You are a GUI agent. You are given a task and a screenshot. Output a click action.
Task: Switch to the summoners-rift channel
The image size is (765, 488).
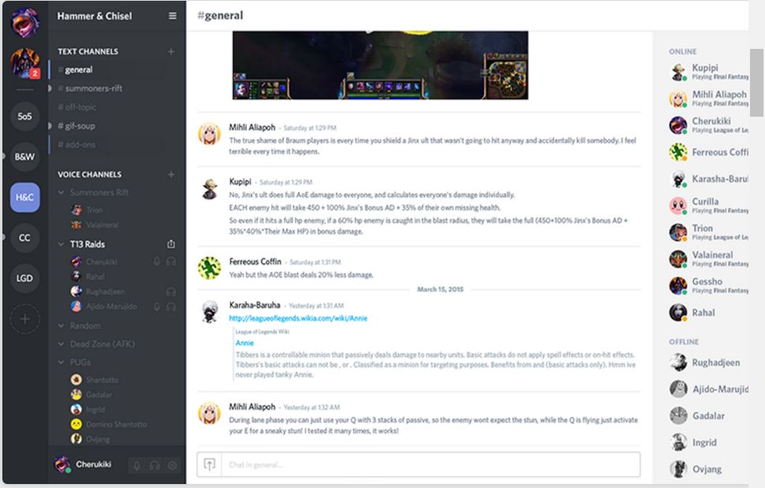(x=95, y=88)
